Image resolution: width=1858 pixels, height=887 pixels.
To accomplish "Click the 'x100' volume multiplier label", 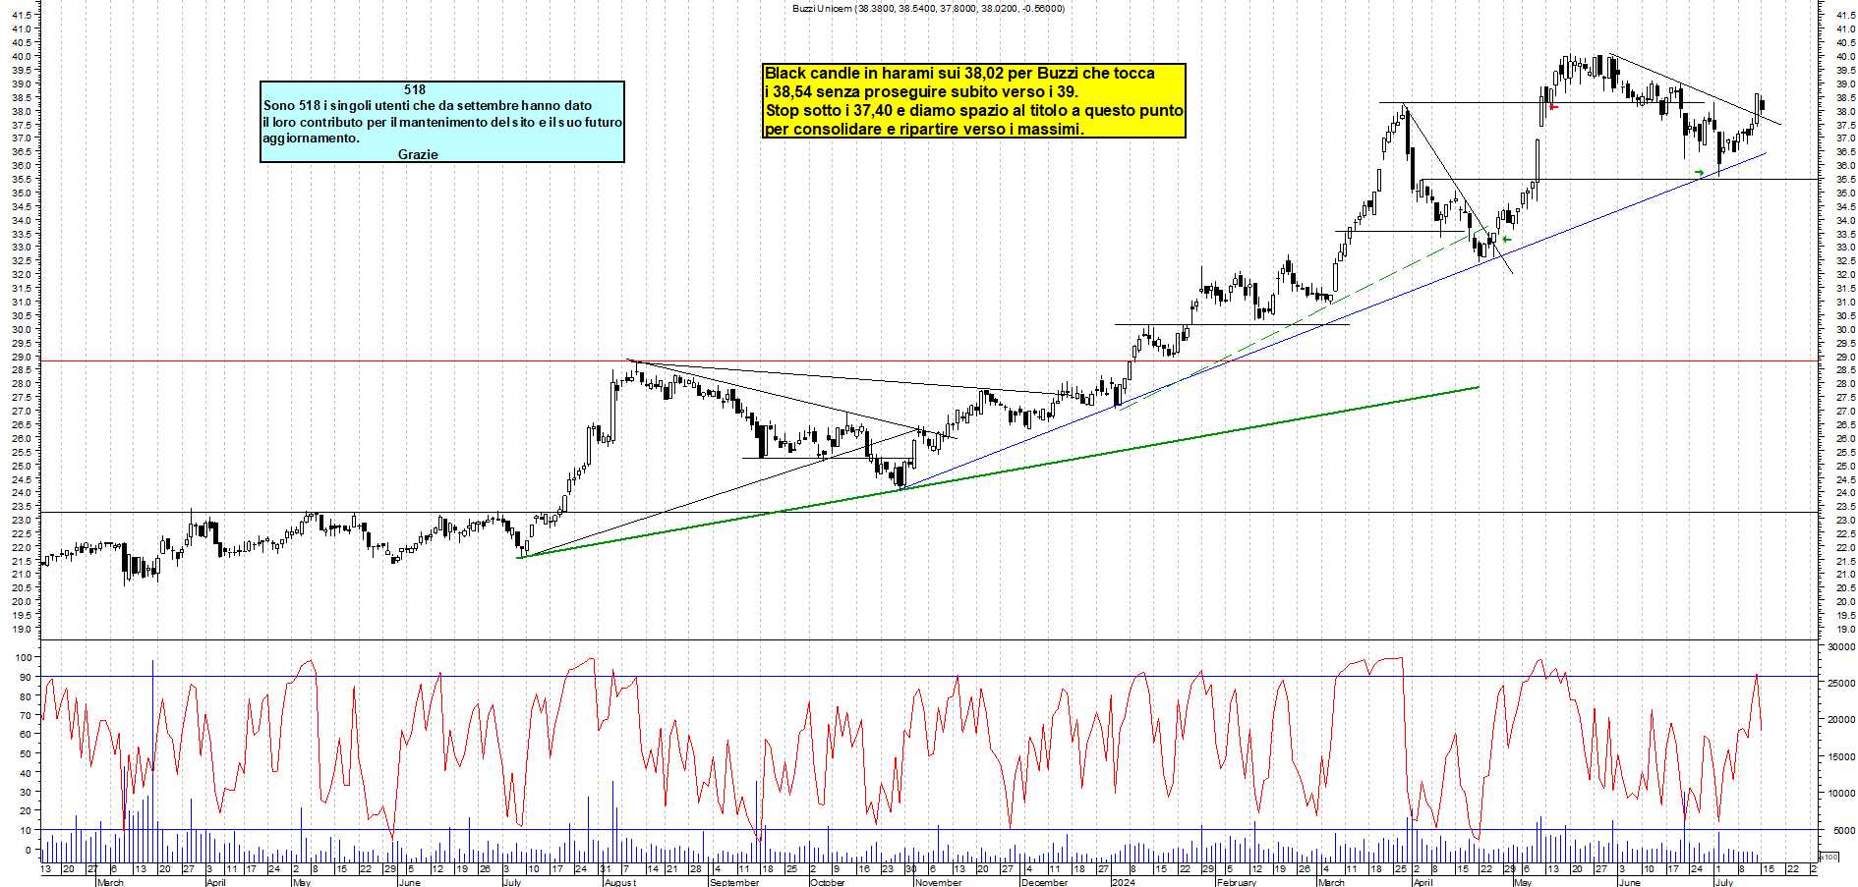I will click(x=1829, y=858).
